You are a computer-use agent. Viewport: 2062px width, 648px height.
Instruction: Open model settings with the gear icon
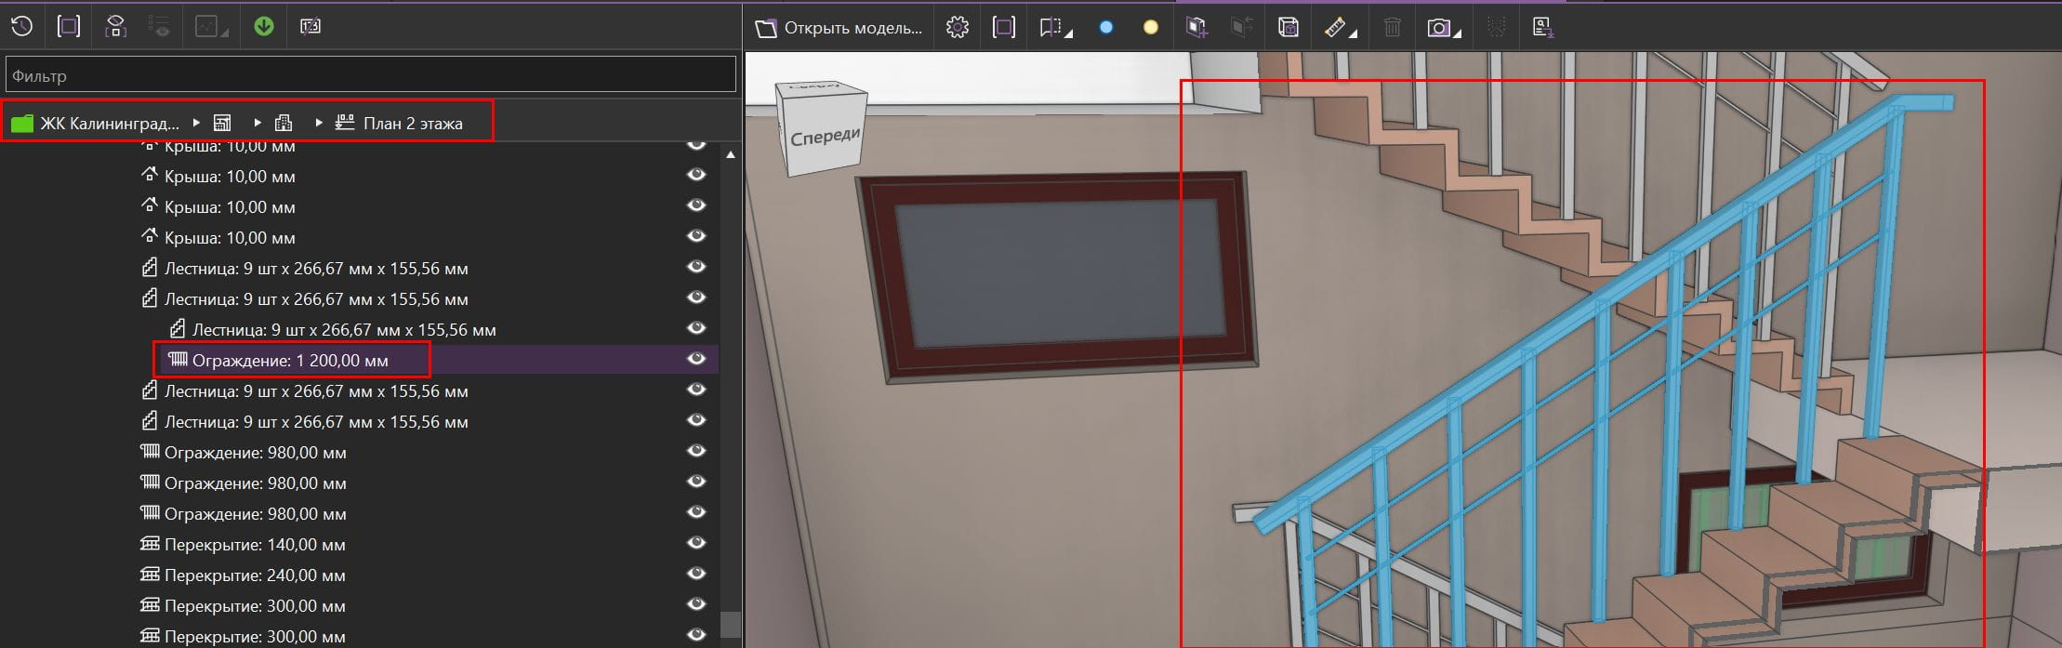(x=957, y=28)
